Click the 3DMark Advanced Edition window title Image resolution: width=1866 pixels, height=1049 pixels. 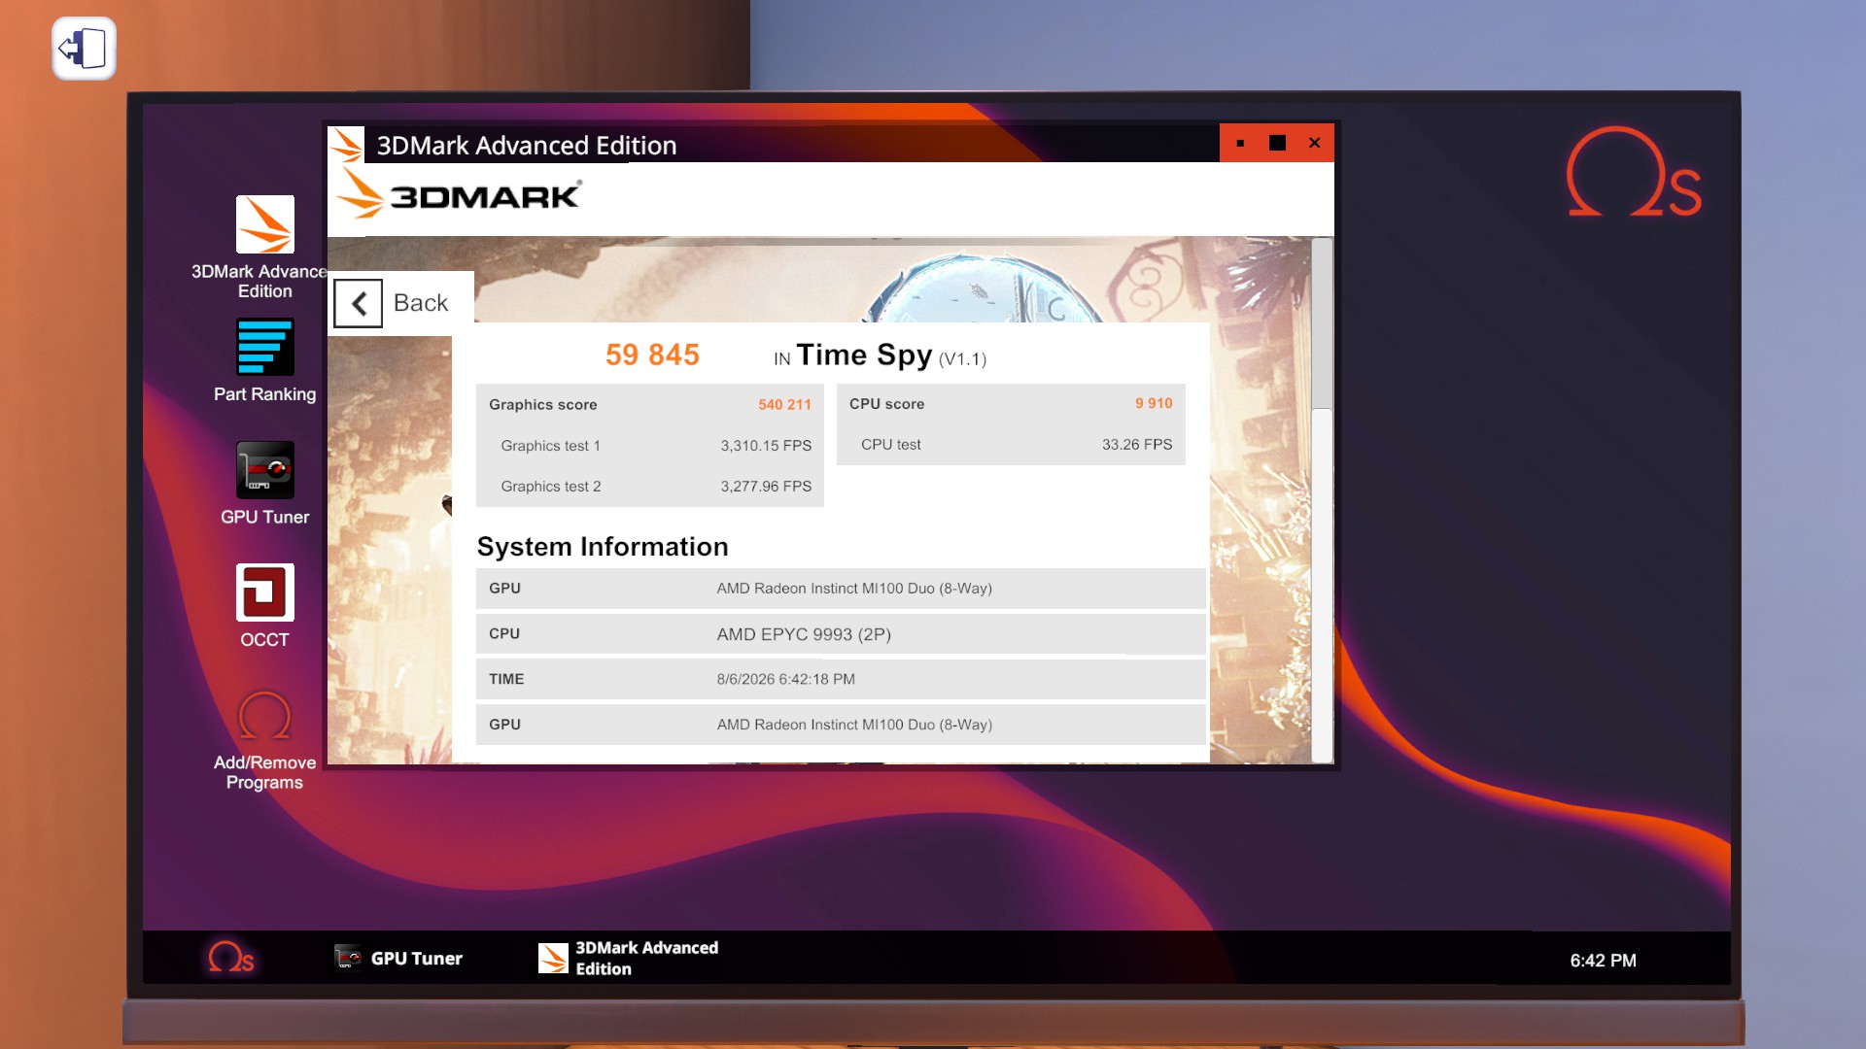pyautogui.click(x=527, y=145)
